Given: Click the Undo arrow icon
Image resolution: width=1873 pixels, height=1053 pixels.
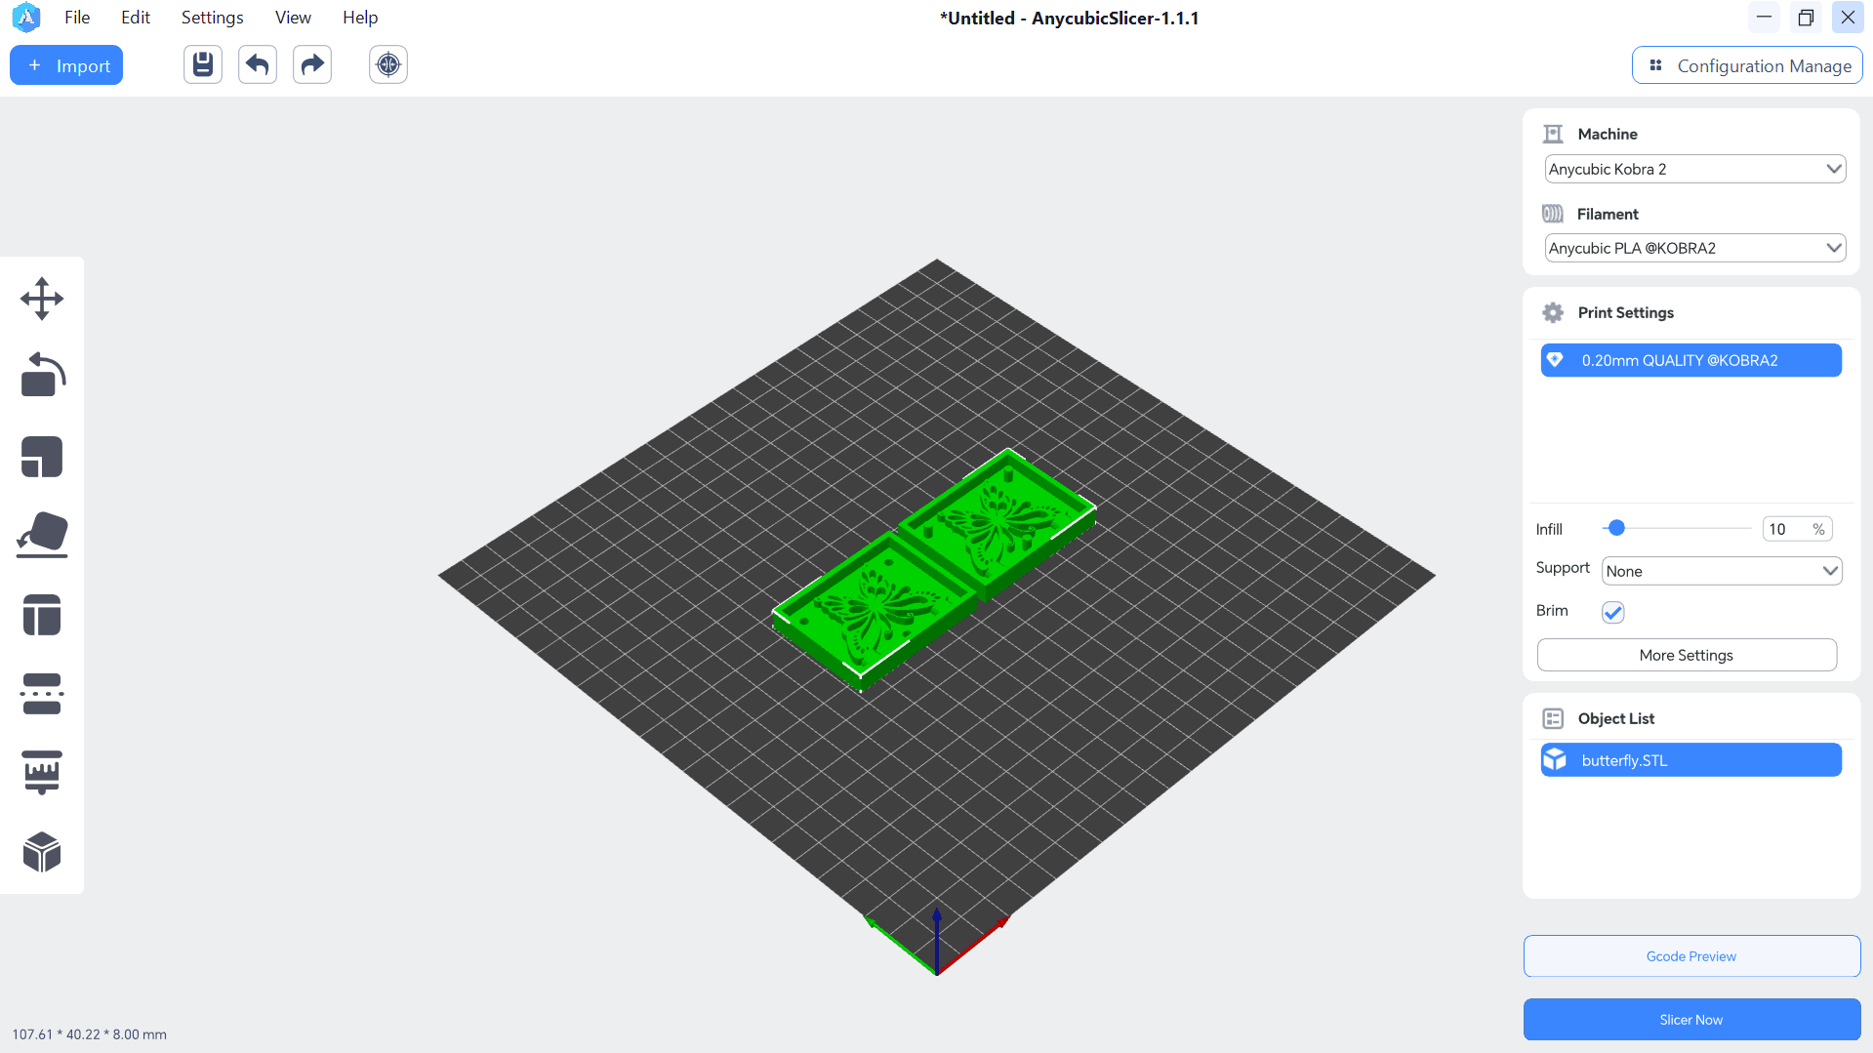Looking at the screenshot, I should (258, 64).
